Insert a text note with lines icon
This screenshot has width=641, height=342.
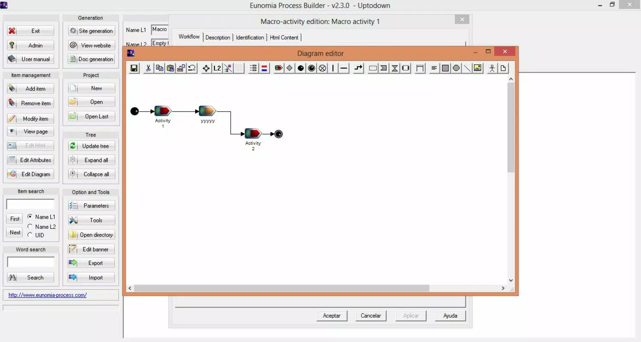(x=434, y=68)
